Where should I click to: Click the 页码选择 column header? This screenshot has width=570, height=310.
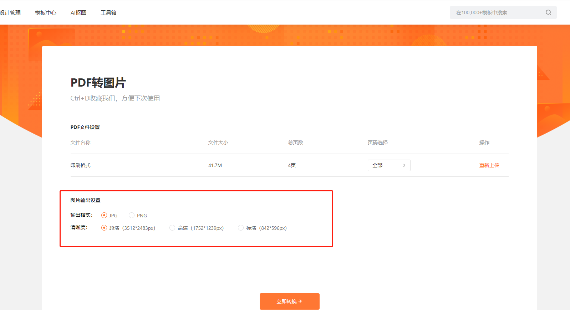click(377, 143)
